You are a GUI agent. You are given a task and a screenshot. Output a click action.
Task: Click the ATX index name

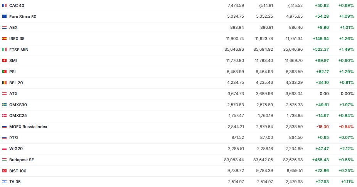coord(13,93)
